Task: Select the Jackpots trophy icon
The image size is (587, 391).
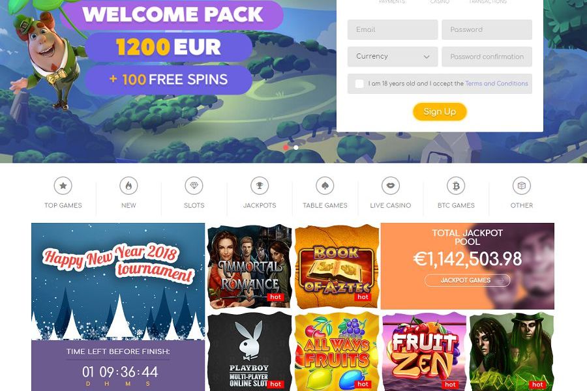Action: pos(260,186)
